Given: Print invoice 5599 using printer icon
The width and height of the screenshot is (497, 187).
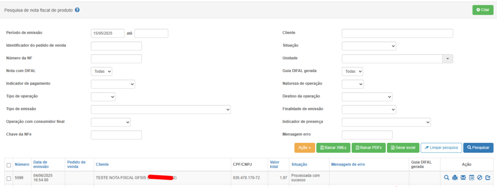Looking at the screenshot, I should (x=454, y=178).
